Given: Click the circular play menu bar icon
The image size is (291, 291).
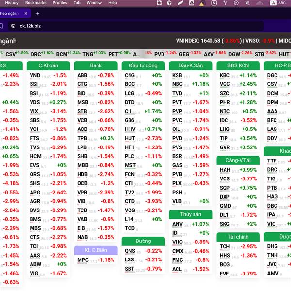Looking at the screenshot, I should (x=236, y=3).
